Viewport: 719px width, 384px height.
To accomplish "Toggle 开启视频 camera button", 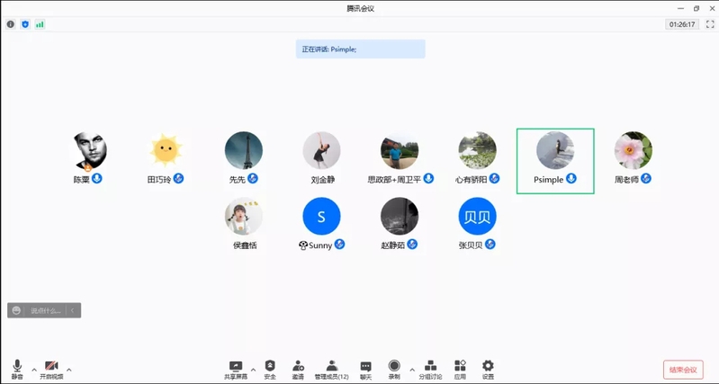I will click(51, 369).
